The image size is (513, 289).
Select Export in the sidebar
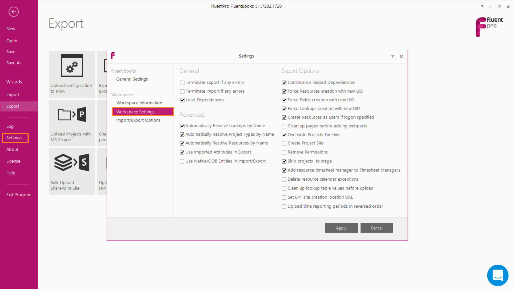click(19, 106)
